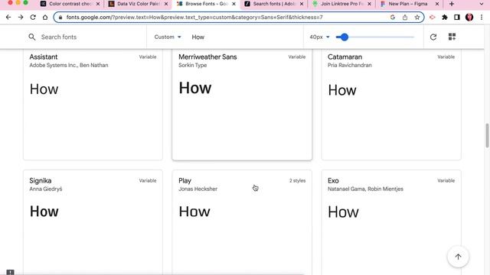Click the site lock icon in the address bar
Viewport: 490px width, 275px height.
pos(60,17)
